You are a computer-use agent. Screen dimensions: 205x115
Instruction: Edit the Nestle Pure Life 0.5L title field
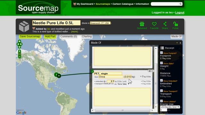pyautogui.click(x=56, y=23)
